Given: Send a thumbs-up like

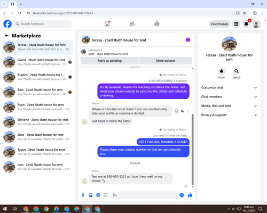Looking at the screenshot, I should pos(190,195).
